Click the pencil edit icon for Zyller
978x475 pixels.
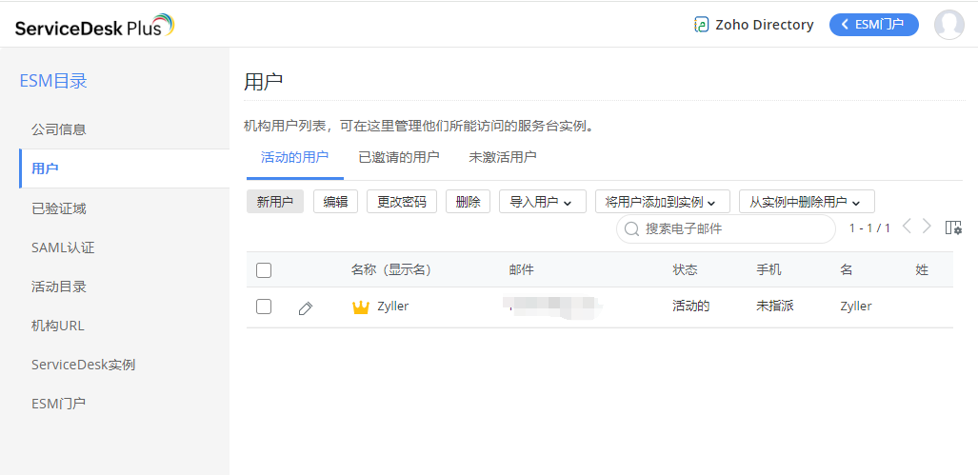(x=305, y=307)
